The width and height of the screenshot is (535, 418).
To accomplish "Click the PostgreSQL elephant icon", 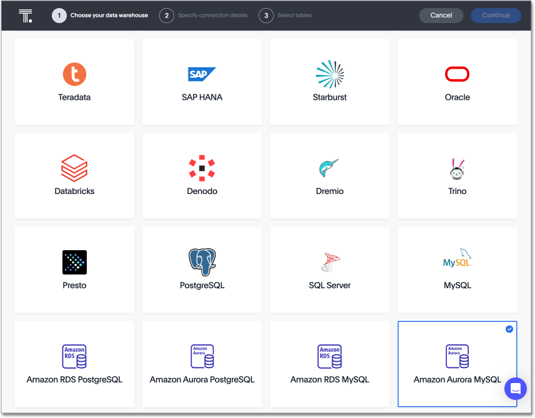I will tap(202, 261).
